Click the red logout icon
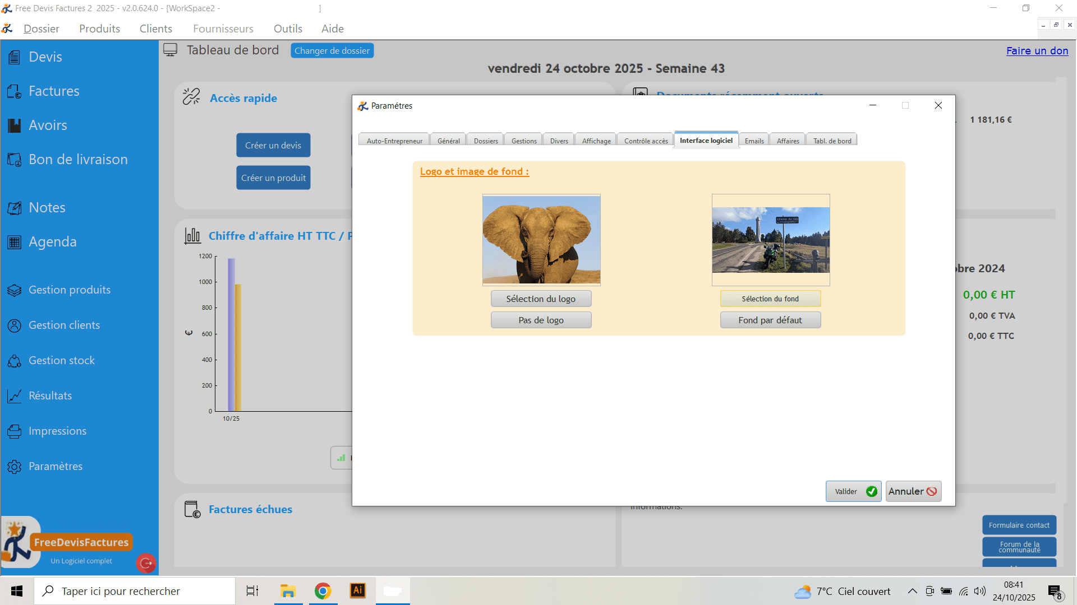This screenshot has width=1077, height=605. click(x=146, y=563)
